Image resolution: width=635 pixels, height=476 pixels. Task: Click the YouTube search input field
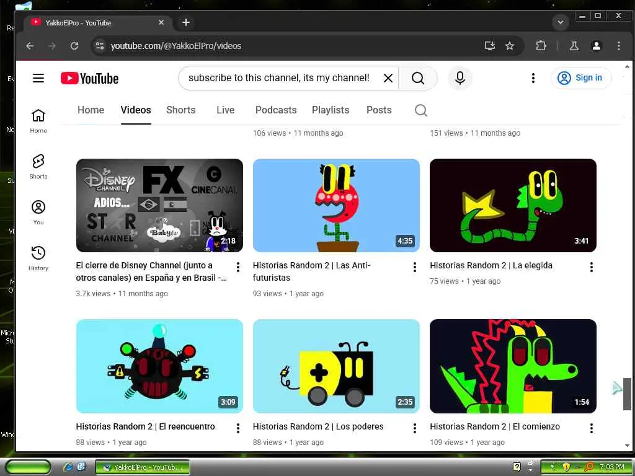(x=280, y=77)
